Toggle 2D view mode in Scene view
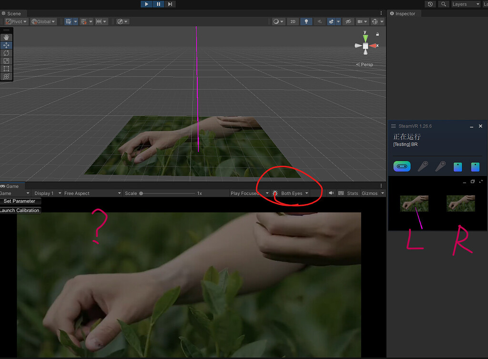Image resolution: width=488 pixels, height=359 pixels. [293, 21]
